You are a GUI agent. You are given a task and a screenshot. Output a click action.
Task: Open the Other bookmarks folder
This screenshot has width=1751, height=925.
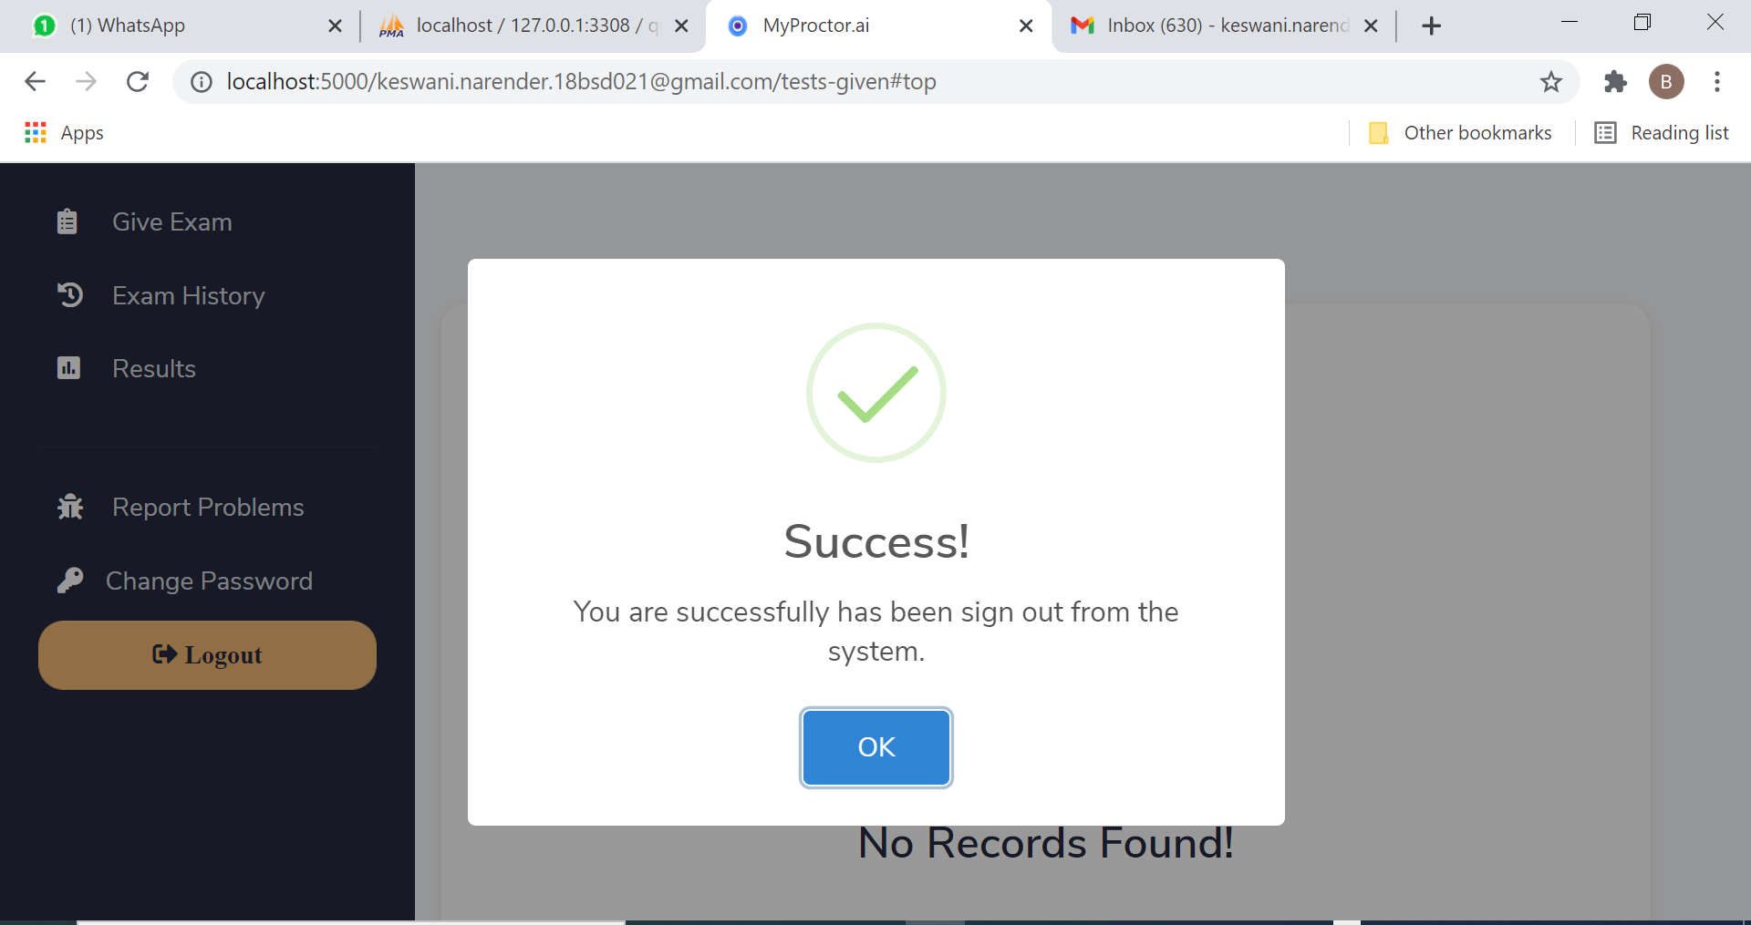click(1460, 133)
